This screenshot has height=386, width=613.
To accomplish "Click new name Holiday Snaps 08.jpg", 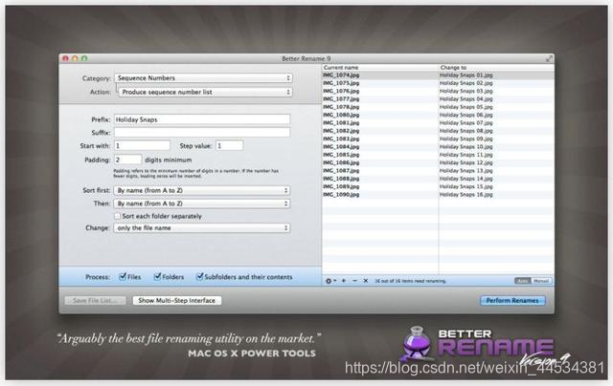I will pos(466,131).
